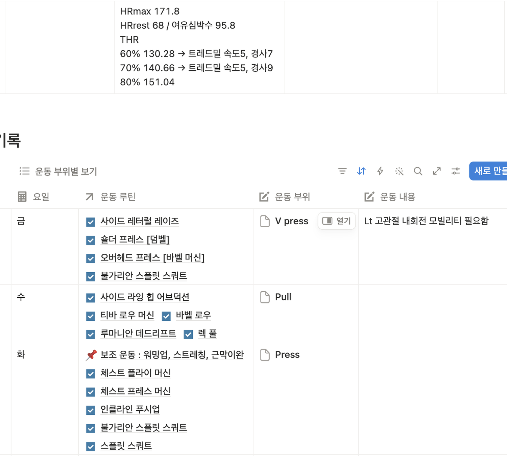Click the AI sparkle icon in toolbar
This screenshot has height=456, width=507.
point(399,171)
